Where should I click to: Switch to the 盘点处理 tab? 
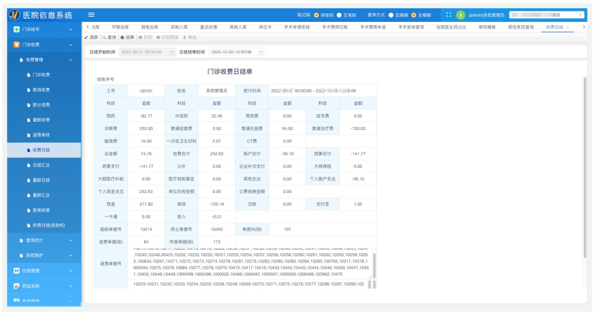208,27
